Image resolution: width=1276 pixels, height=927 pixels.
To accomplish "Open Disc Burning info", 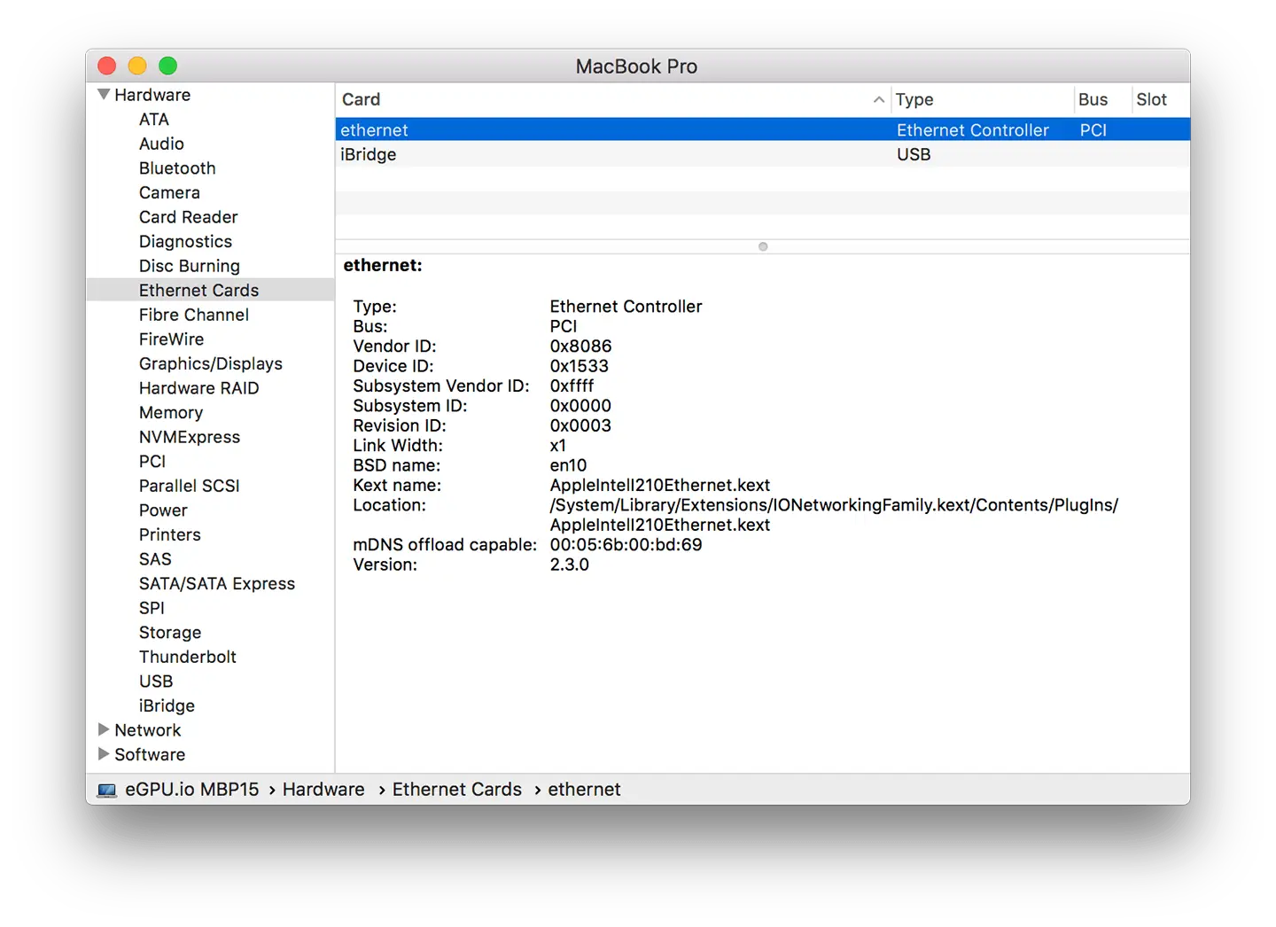I will pos(189,266).
